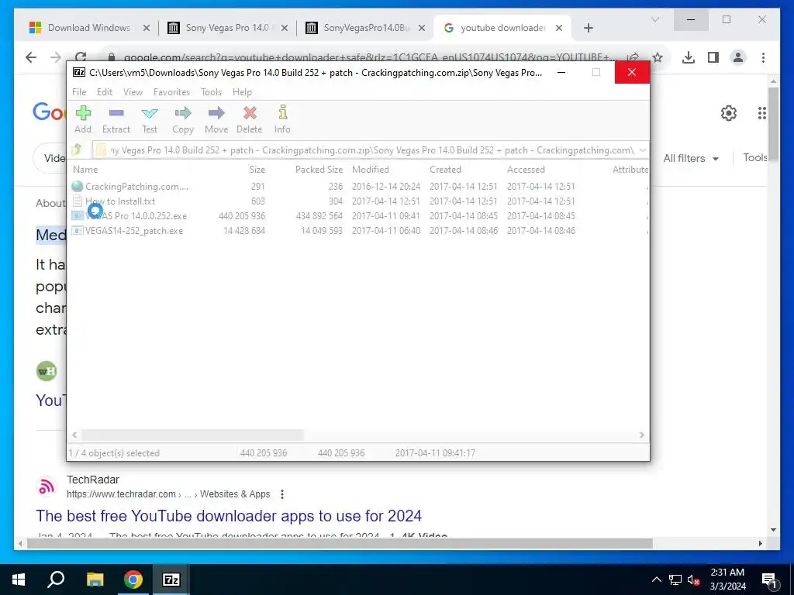The image size is (794, 595).
Task: Show hidden system tray icons
Action: [656, 580]
